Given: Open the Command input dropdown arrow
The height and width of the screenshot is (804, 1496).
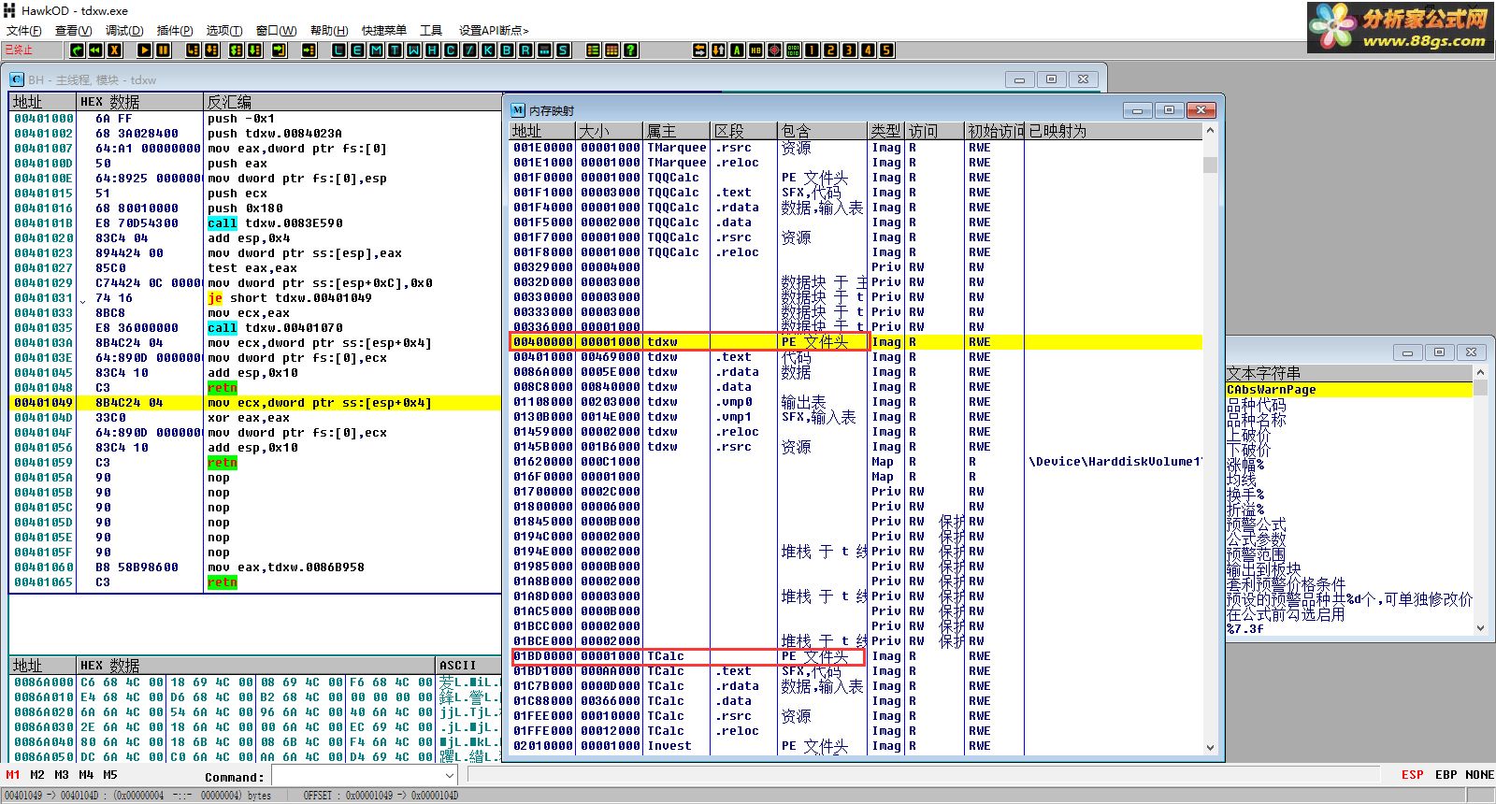Looking at the screenshot, I should [449, 776].
